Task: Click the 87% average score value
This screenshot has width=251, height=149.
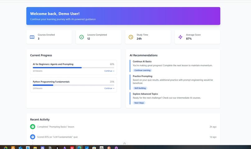Action: (x=189, y=38)
